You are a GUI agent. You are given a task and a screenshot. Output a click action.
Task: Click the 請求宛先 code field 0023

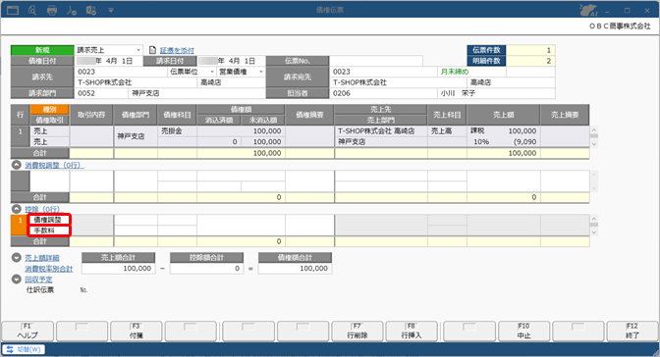coord(383,72)
